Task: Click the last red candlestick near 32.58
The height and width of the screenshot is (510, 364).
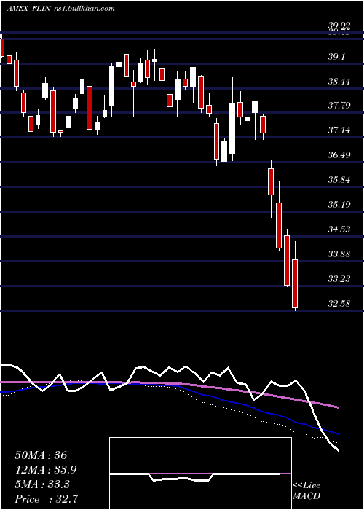Action: click(x=295, y=283)
